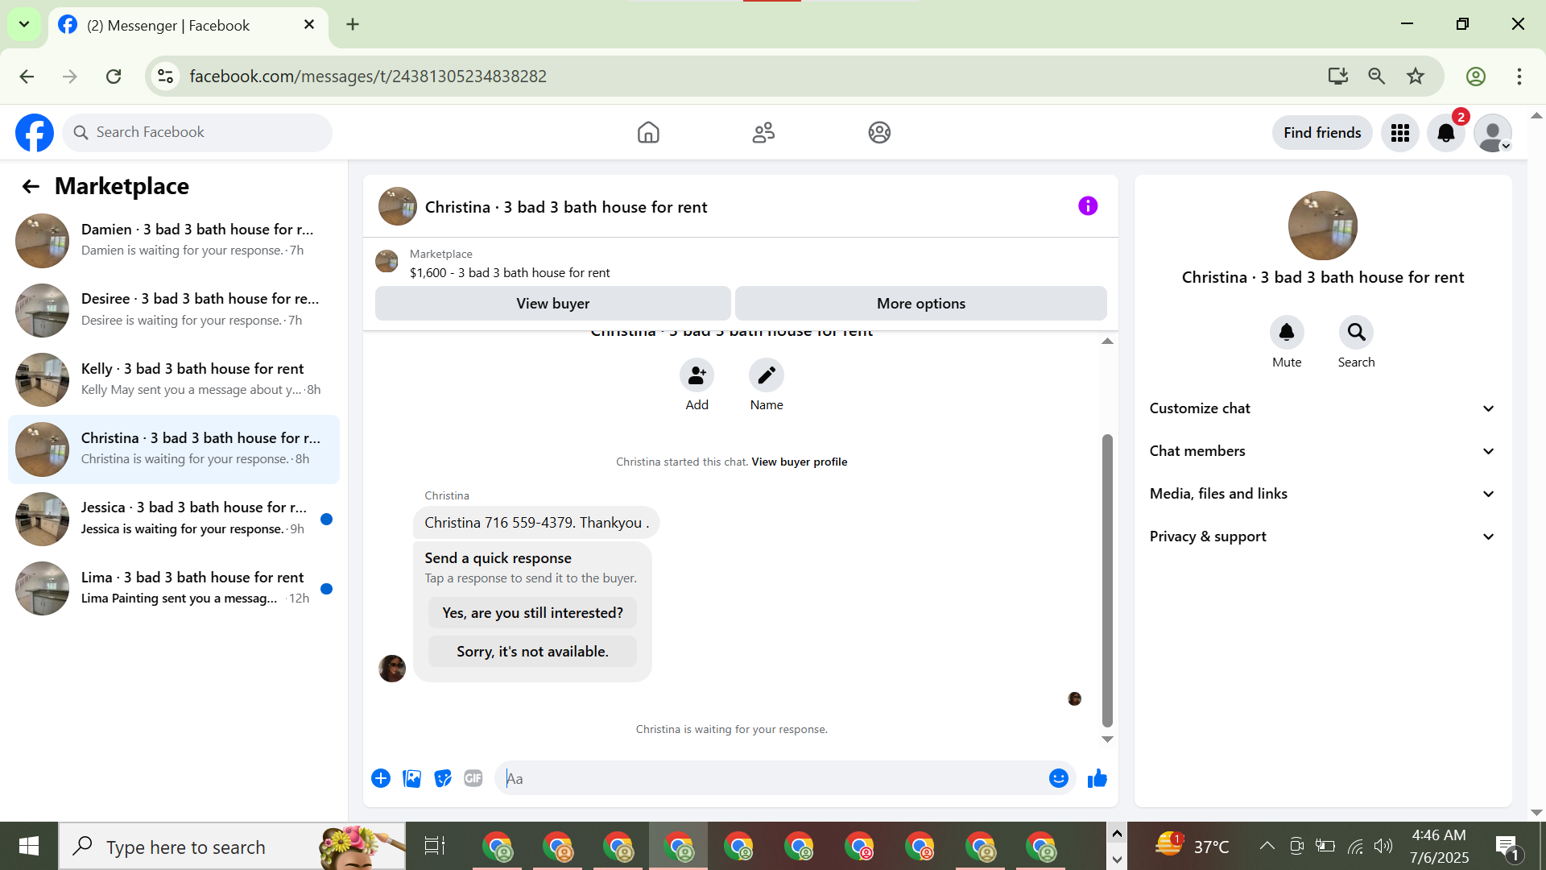The height and width of the screenshot is (870, 1546).
Task: Open the Home feed icon
Action: coord(648,133)
